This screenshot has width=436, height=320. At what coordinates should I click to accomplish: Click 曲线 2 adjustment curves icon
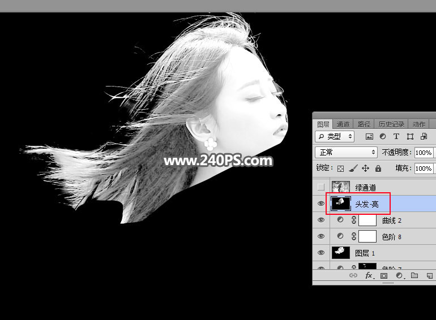(340, 219)
